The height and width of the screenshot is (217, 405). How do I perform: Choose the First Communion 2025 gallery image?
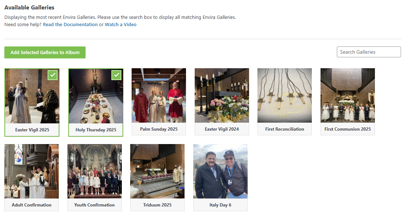pos(348,95)
